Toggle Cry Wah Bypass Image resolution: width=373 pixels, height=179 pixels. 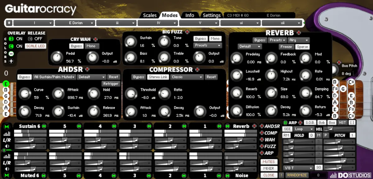tap(76, 46)
